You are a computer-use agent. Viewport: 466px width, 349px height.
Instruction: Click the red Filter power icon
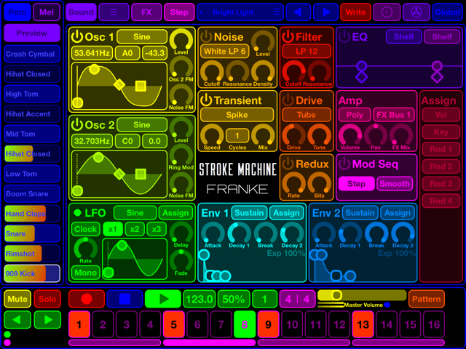pos(288,37)
